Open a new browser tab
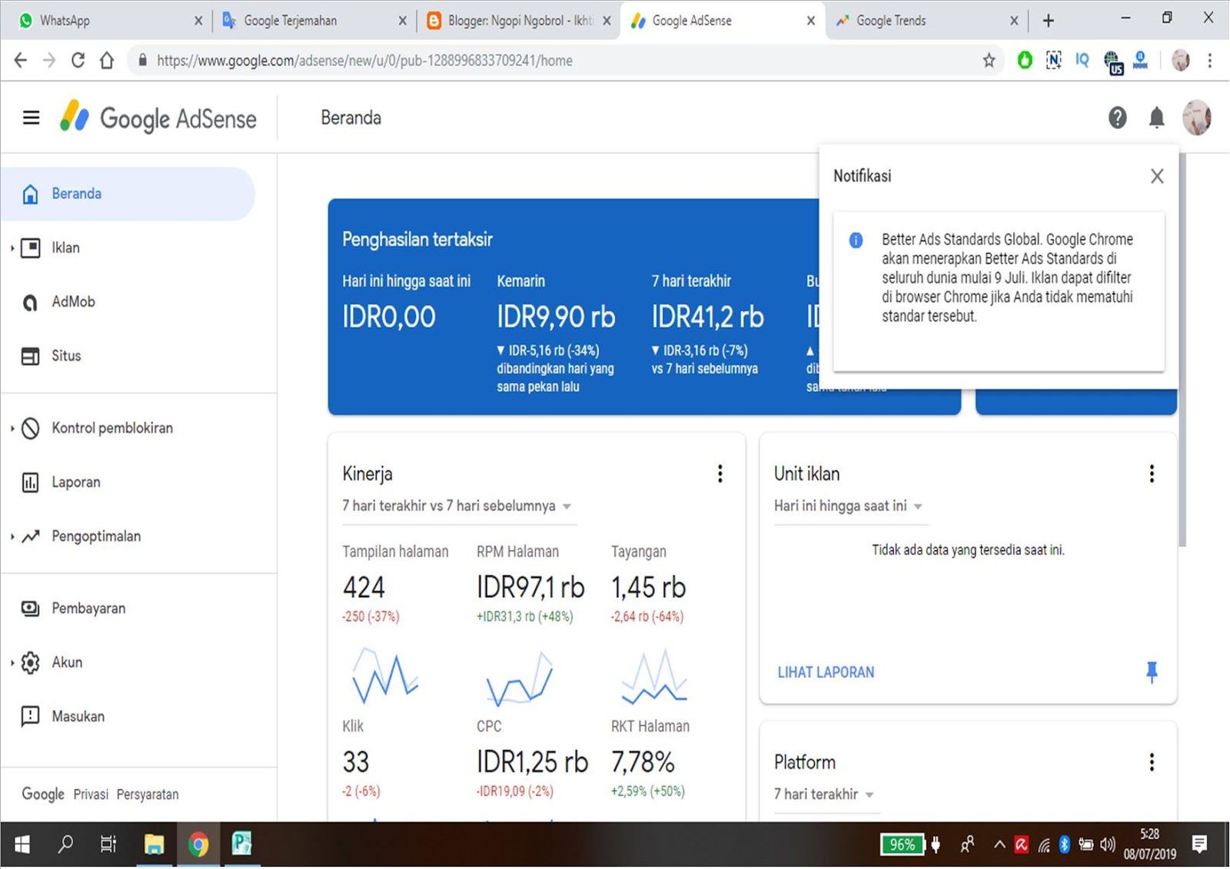Screen dimensions: 1230x869 tap(1049, 21)
